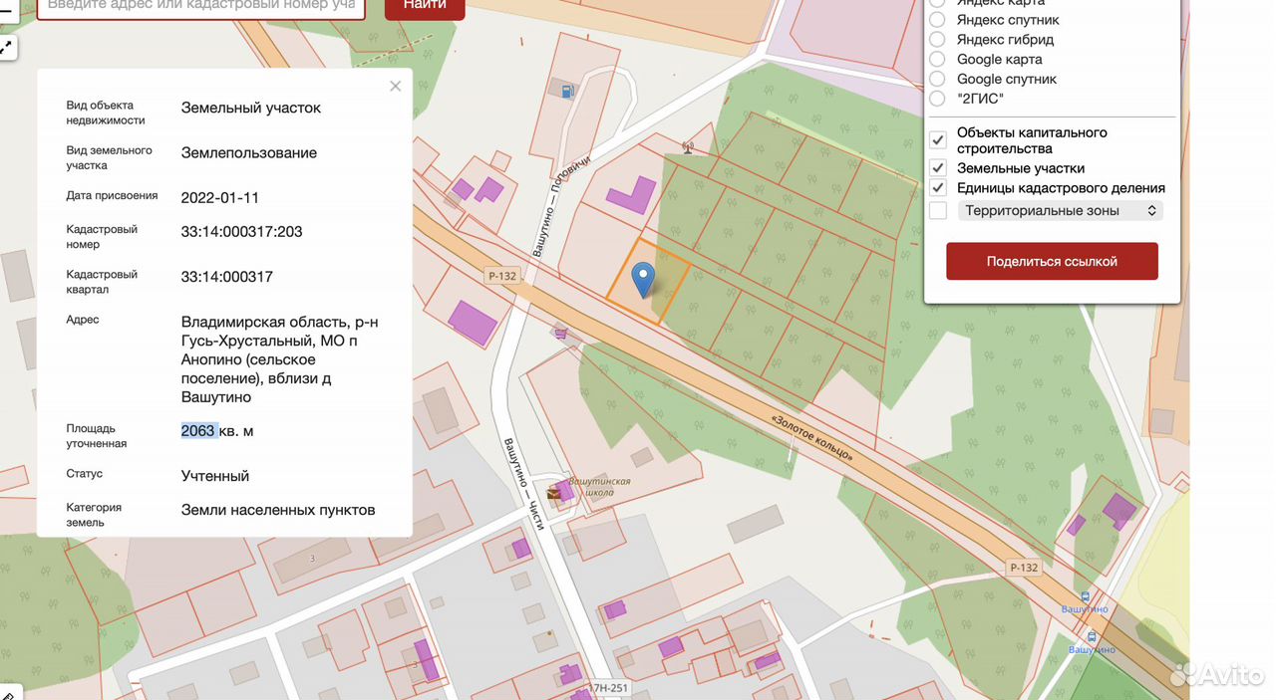
Task: Click the Землепользование value
Action: (249, 152)
